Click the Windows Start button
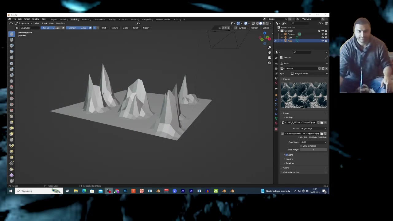Screen dimensions: 393x221 click(x=11, y=191)
